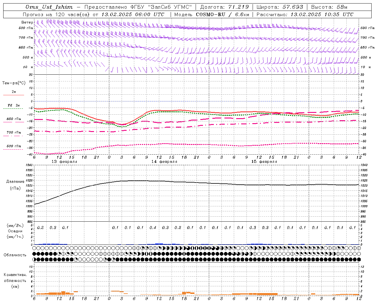Click the '(мм/1ч.)' precipitation unit label

[15, 237]
